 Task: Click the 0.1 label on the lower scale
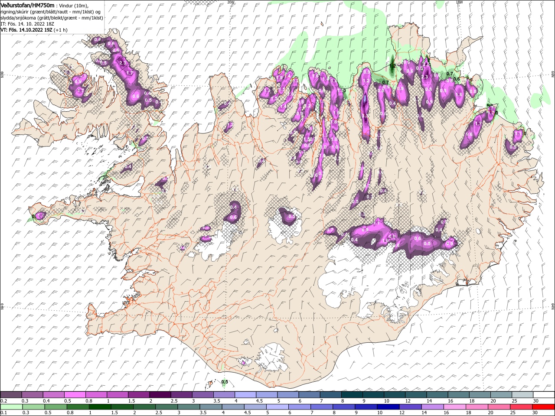(x=4, y=413)
